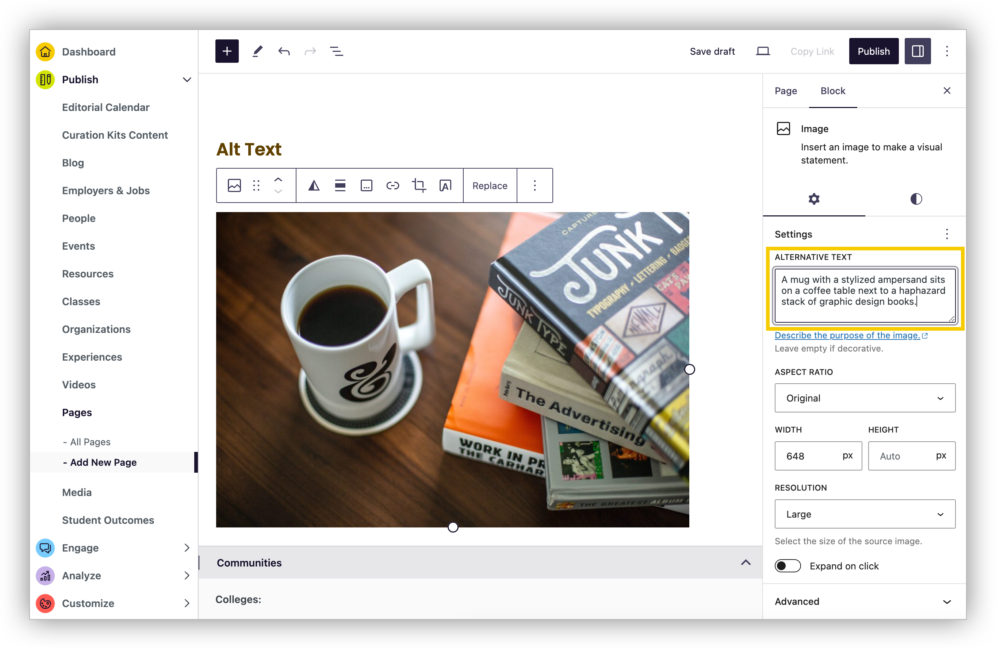The width and height of the screenshot is (996, 649).
Task: Open preview laptop icon in top bar
Action: coord(762,51)
